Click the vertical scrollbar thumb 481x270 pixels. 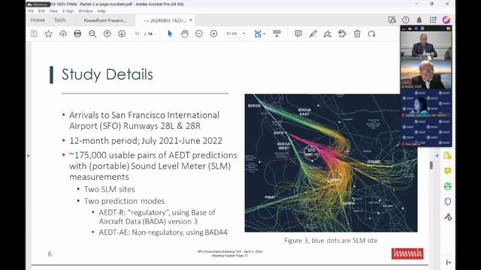coord(431,165)
